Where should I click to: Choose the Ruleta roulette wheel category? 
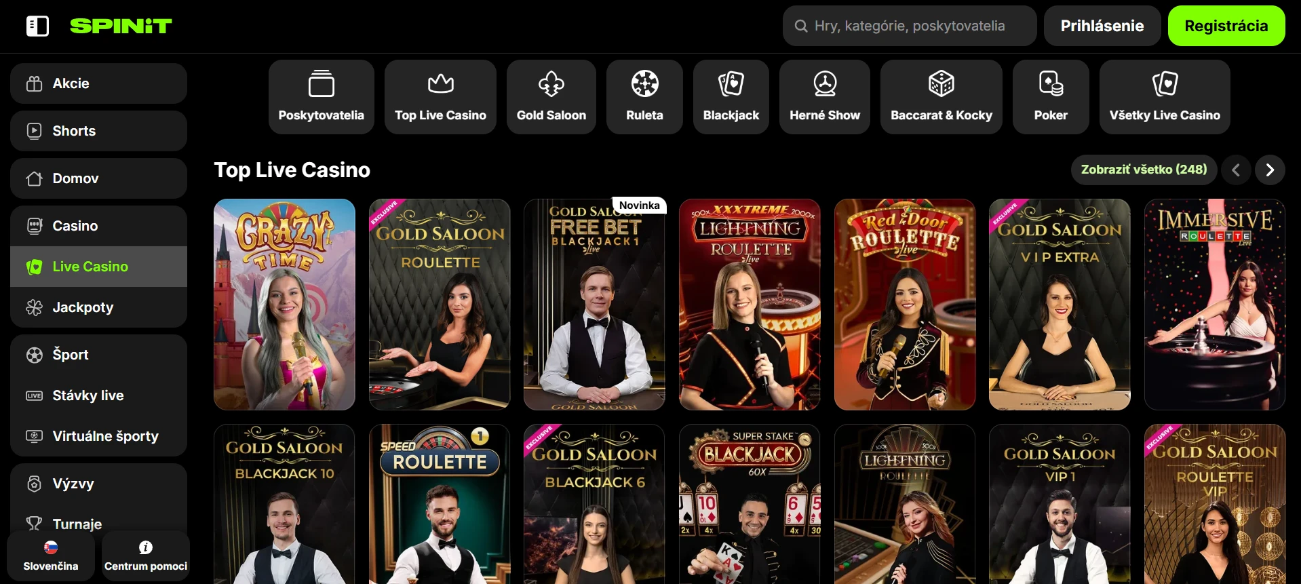[x=645, y=97]
